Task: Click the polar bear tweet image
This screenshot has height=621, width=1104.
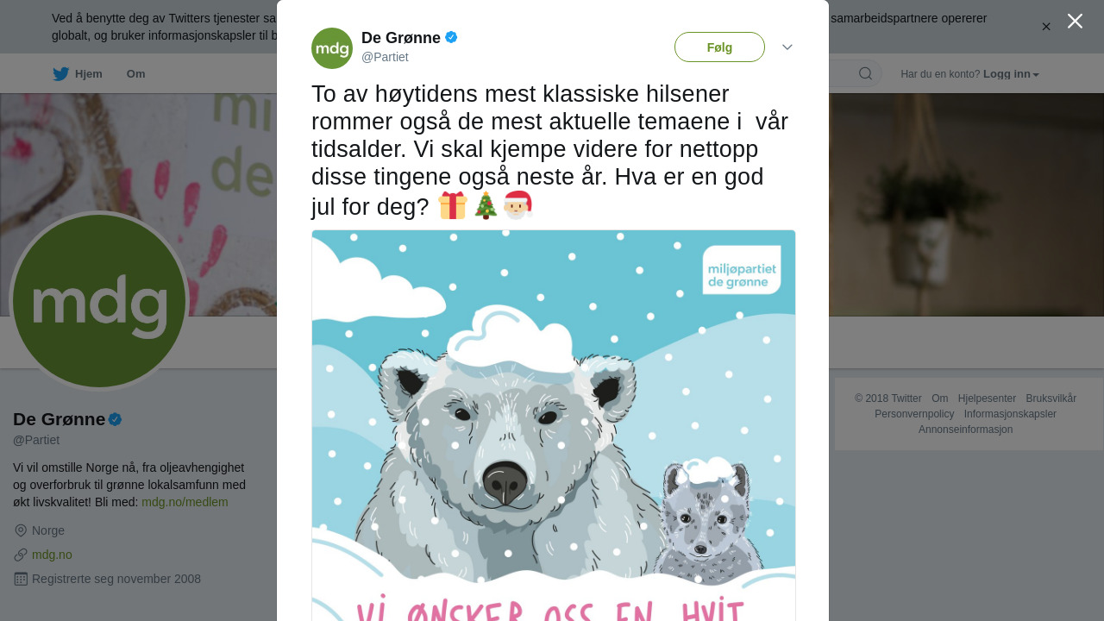Action: click(x=553, y=425)
